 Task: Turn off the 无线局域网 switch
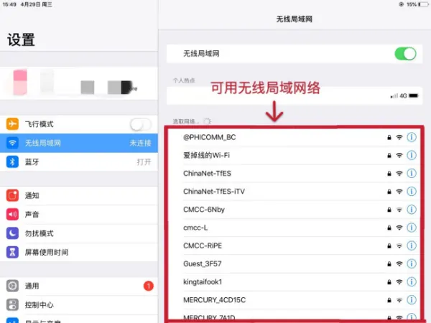405,54
